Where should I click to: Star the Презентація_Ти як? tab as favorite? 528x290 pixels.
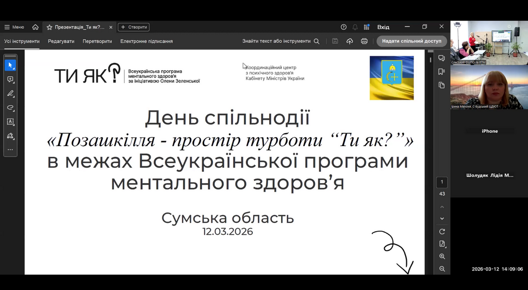pos(49,27)
